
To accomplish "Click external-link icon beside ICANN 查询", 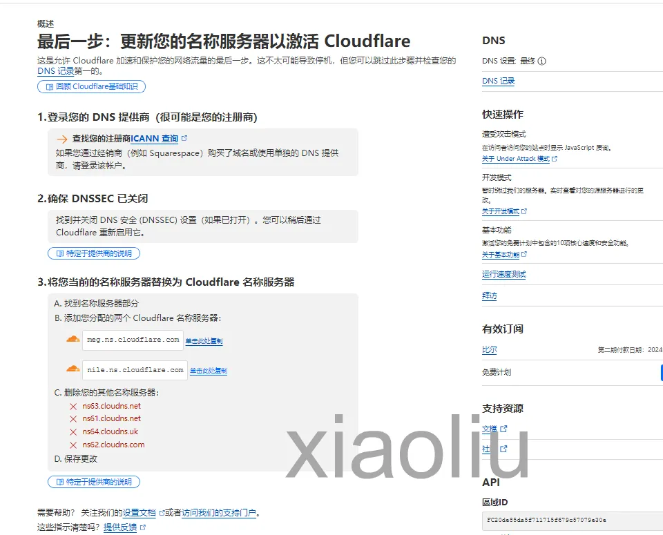I will click(x=184, y=138).
